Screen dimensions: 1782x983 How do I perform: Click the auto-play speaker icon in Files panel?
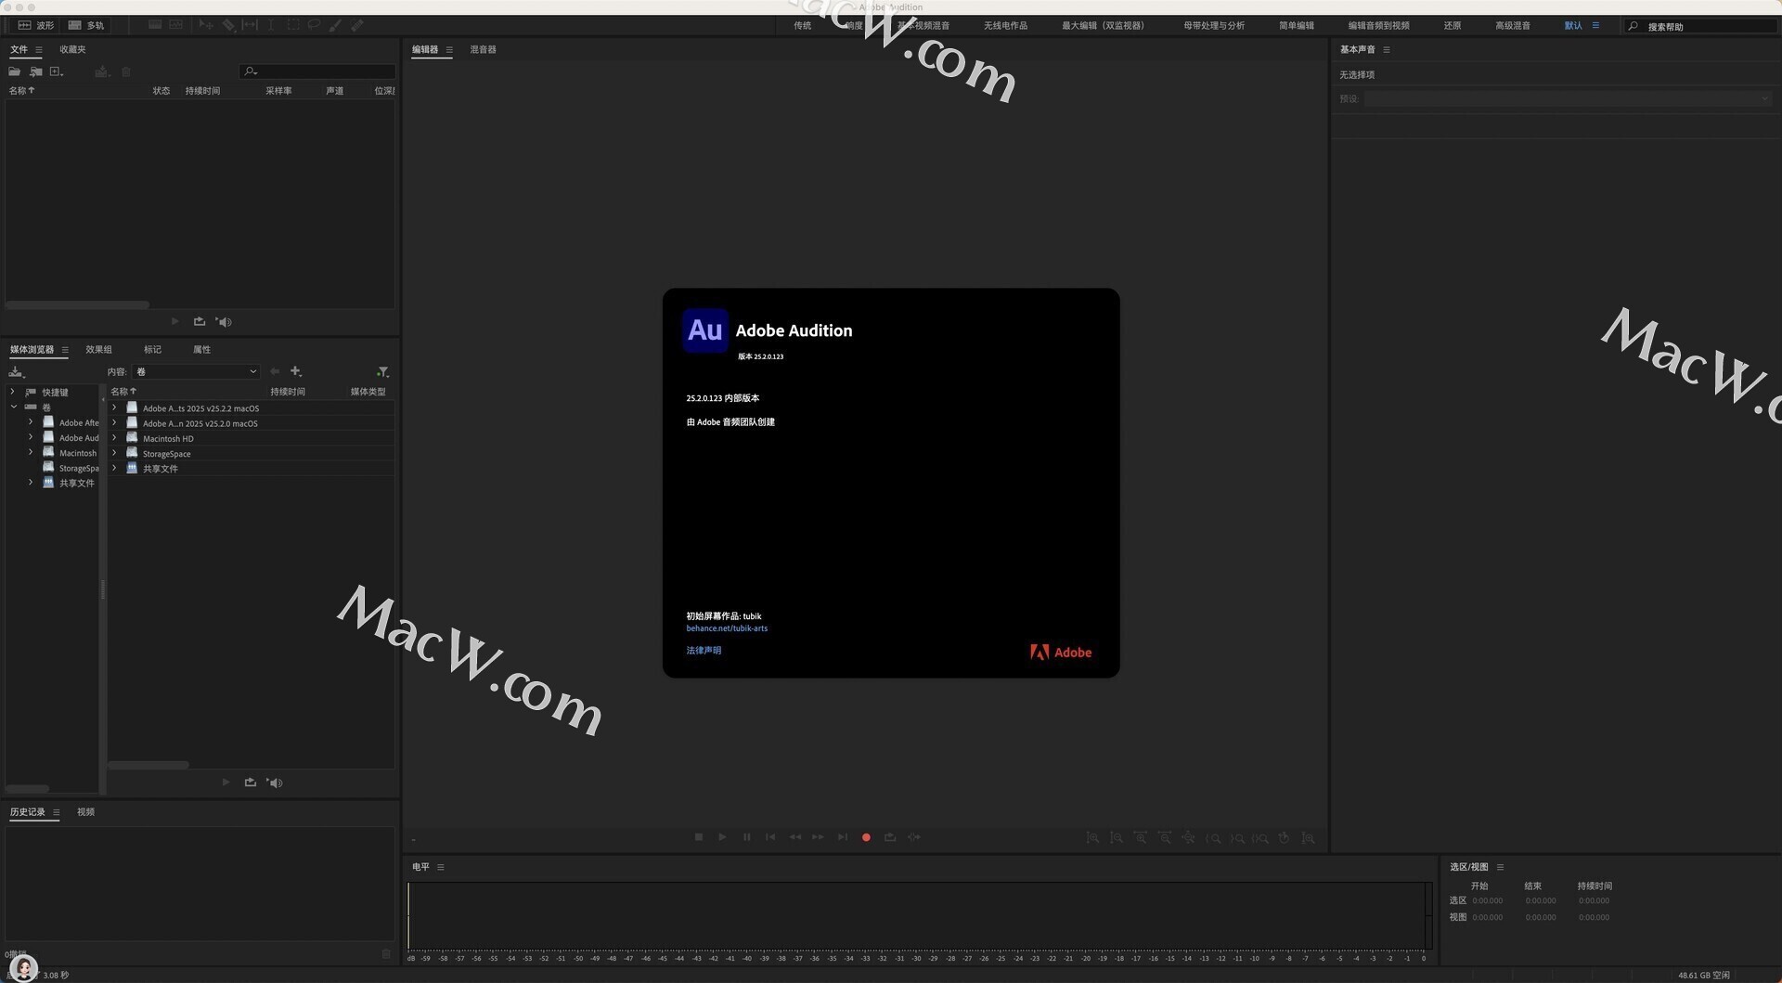point(224,321)
